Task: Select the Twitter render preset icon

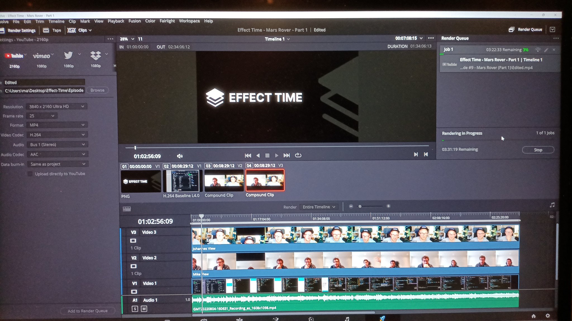Action: (x=68, y=55)
